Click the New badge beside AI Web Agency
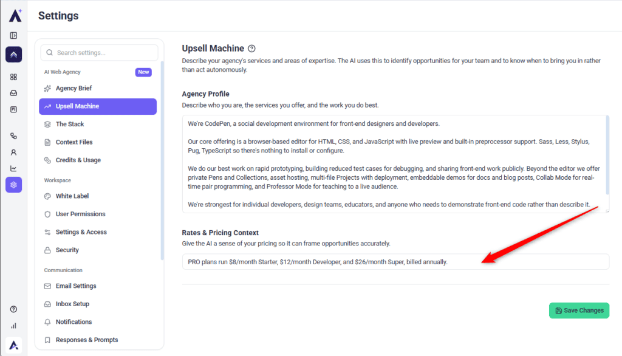 143,72
